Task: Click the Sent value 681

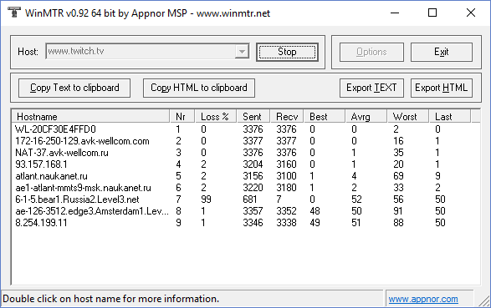Action: click(250, 199)
